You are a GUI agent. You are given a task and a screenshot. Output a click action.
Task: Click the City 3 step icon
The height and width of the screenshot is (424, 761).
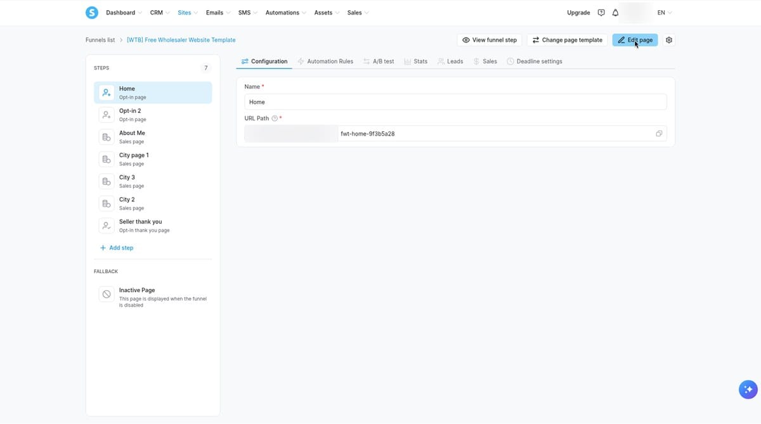point(107,181)
